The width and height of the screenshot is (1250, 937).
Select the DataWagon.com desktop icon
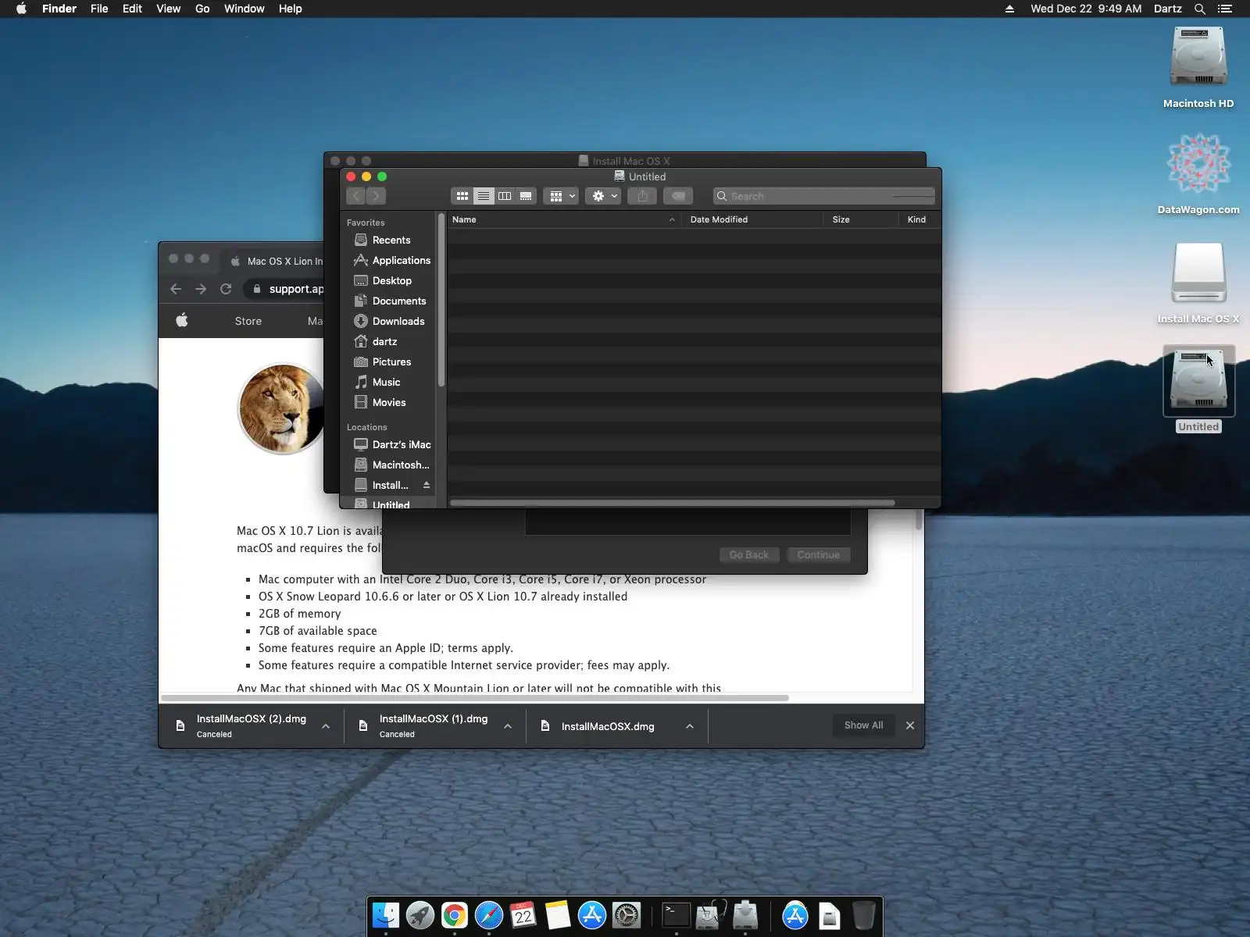[1198, 163]
